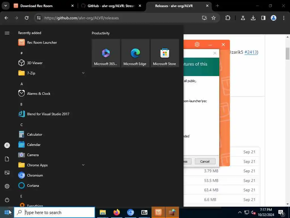The image size is (290, 218).
Task: Click the install app icon in address bar
Action: click(x=204, y=18)
